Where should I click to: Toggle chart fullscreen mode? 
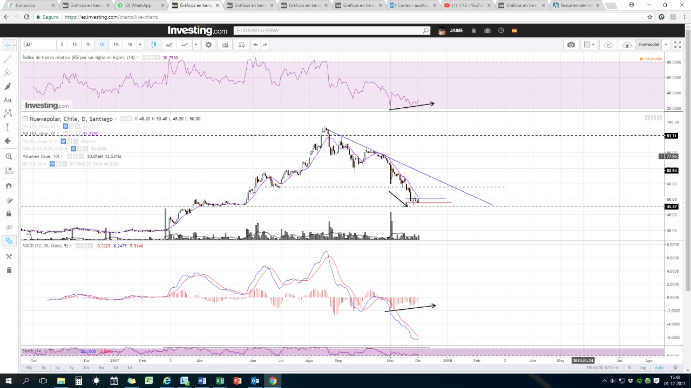[x=677, y=45]
